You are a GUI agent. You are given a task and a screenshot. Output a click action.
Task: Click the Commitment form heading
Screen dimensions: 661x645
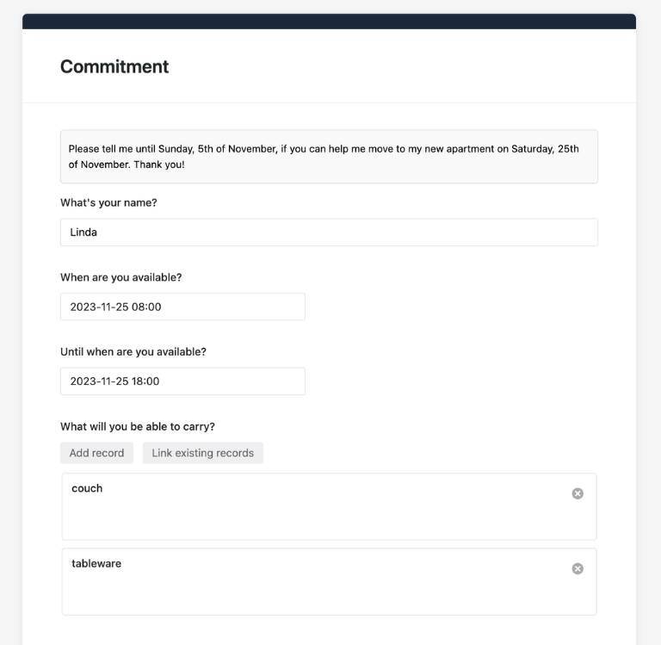tap(114, 66)
